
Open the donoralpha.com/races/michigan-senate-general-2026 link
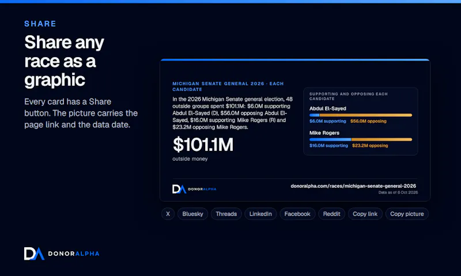pos(353,186)
